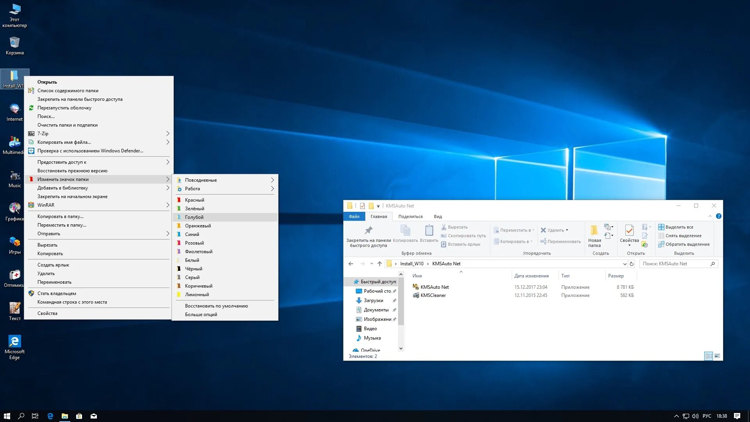This screenshot has height=422, width=750.
Task: Open taskbar search magnifier
Action: pos(21,416)
